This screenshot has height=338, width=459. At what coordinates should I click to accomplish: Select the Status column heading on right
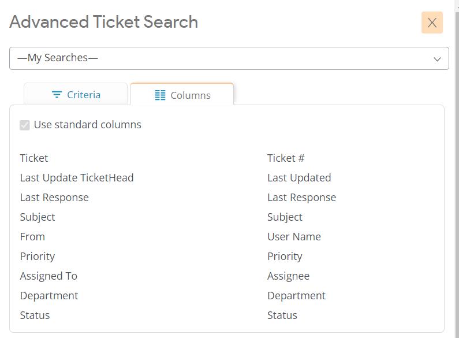tap(282, 315)
